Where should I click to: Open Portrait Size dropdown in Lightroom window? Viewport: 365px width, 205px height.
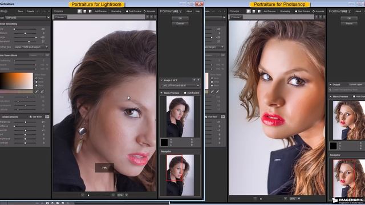pos(31,47)
